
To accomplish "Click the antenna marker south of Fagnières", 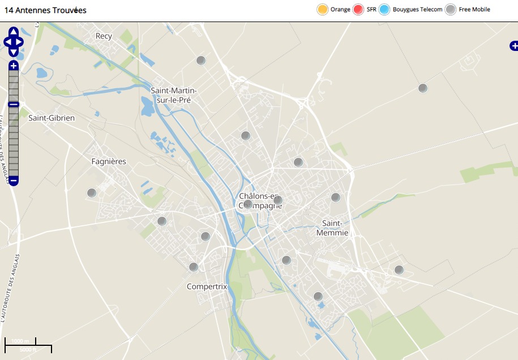I will coord(92,193).
